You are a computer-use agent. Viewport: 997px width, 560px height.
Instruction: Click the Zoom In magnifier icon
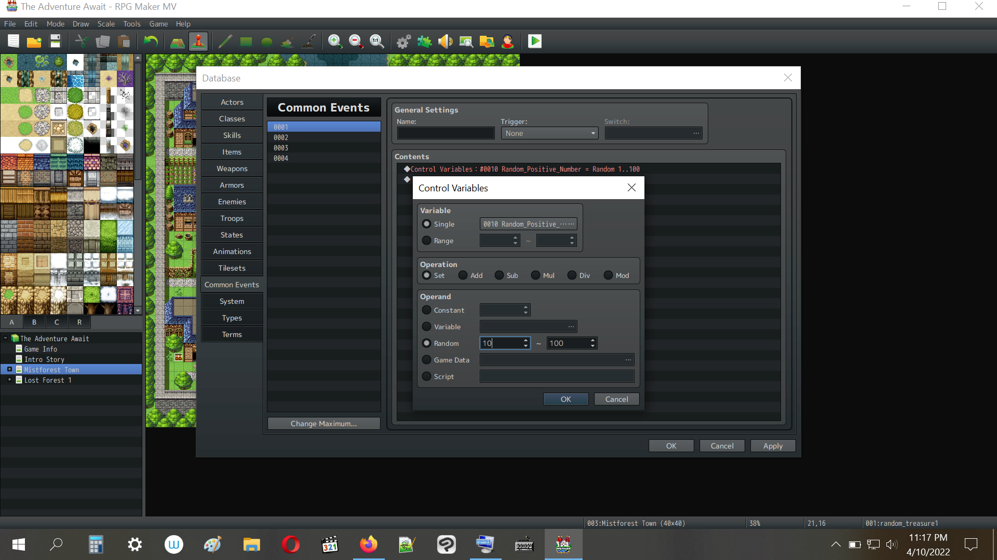335,41
